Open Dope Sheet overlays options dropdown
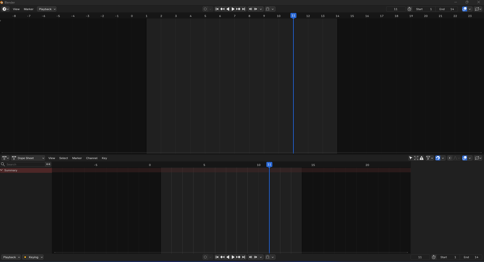This screenshot has height=262, width=484. tap(470, 158)
